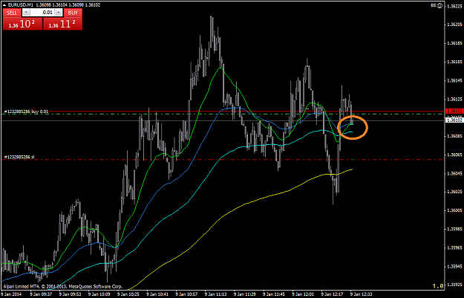Click the '9 Jan 11:29' time axis label
464x298 pixels.
[x=245, y=294]
